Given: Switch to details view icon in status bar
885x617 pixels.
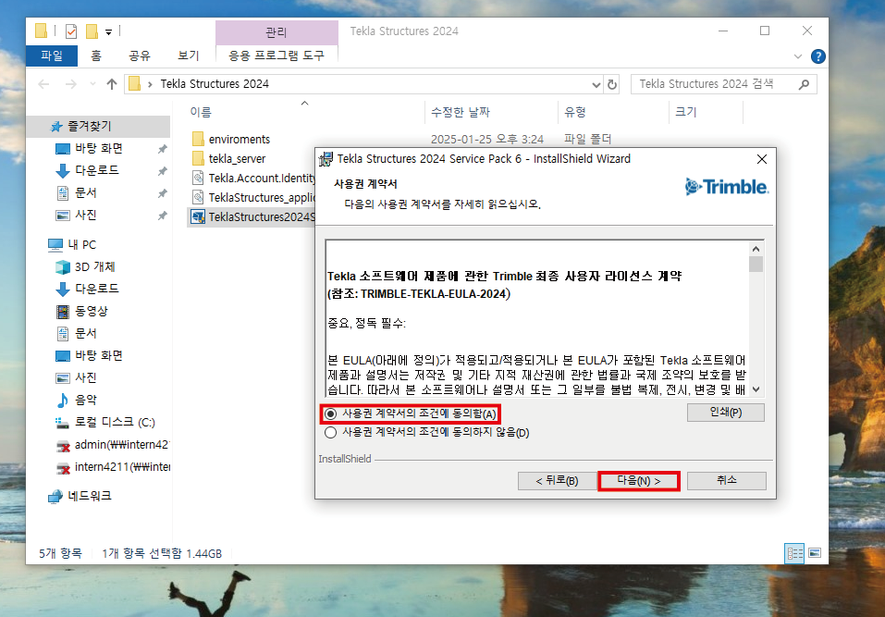Looking at the screenshot, I should pos(794,553).
